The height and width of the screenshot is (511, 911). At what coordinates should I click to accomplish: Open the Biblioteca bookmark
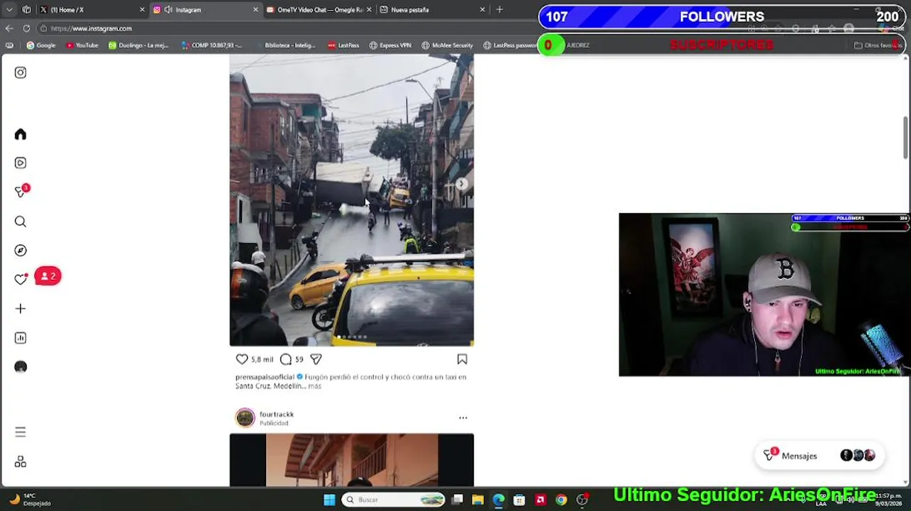pos(285,45)
